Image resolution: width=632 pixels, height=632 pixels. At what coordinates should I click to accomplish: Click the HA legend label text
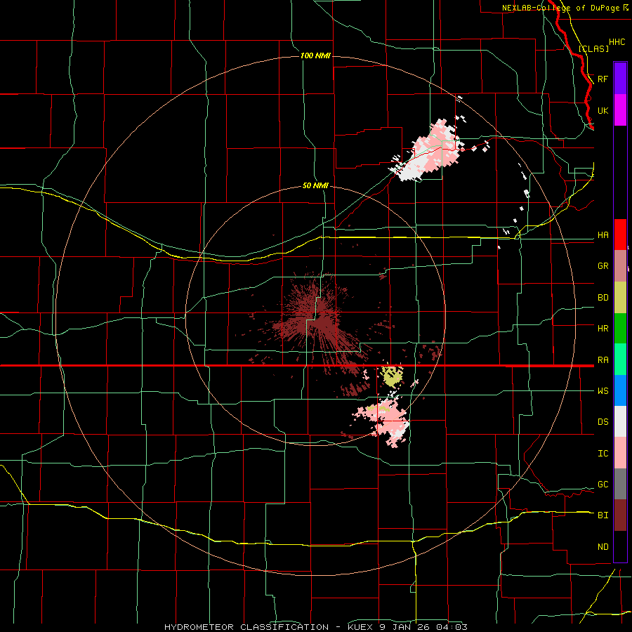tap(603, 235)
